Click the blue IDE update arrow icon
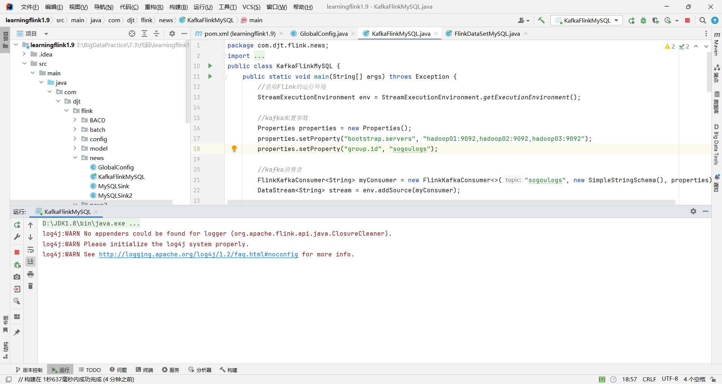Image resolution: width=722 pixels, height=384 pixels. [715, 20]
